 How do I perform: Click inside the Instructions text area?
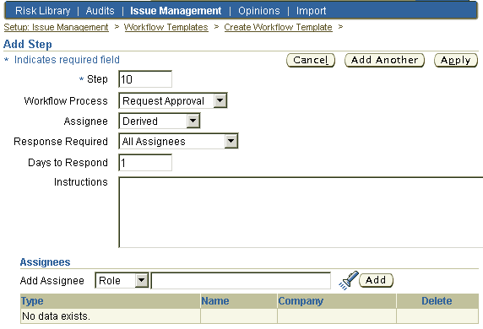301,212
